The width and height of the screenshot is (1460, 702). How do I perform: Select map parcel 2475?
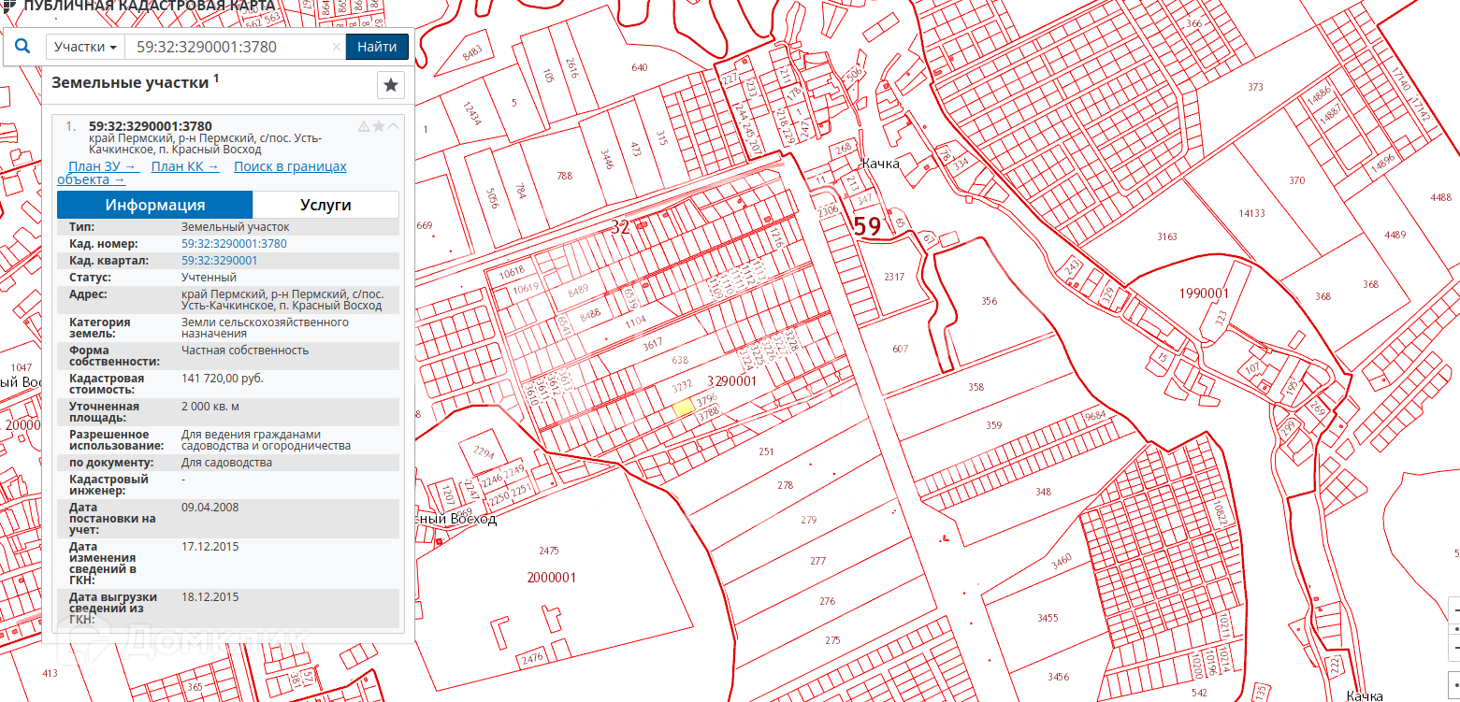(549, 551)
